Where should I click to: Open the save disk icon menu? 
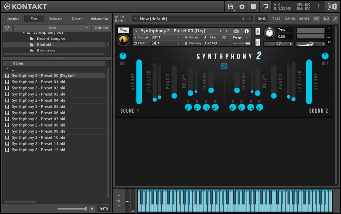pyautogui.click(x=230, y=7)
